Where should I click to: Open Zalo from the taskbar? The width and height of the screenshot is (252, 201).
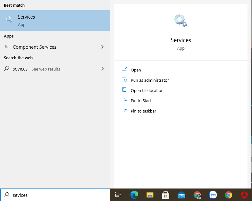213,195
